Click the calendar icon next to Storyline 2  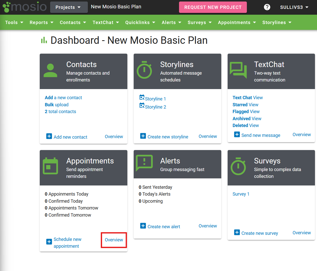pyautogui.click(x=142, y=105)
